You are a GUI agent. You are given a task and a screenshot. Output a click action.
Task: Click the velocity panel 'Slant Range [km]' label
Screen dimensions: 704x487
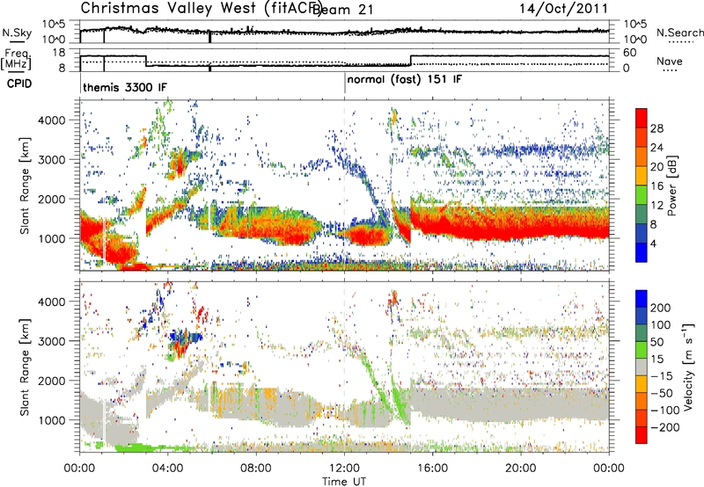pos(25,367)
